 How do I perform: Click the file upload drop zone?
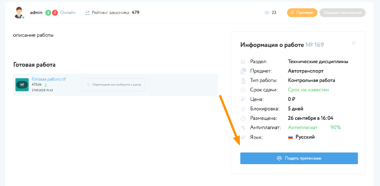tap(113, 85)
